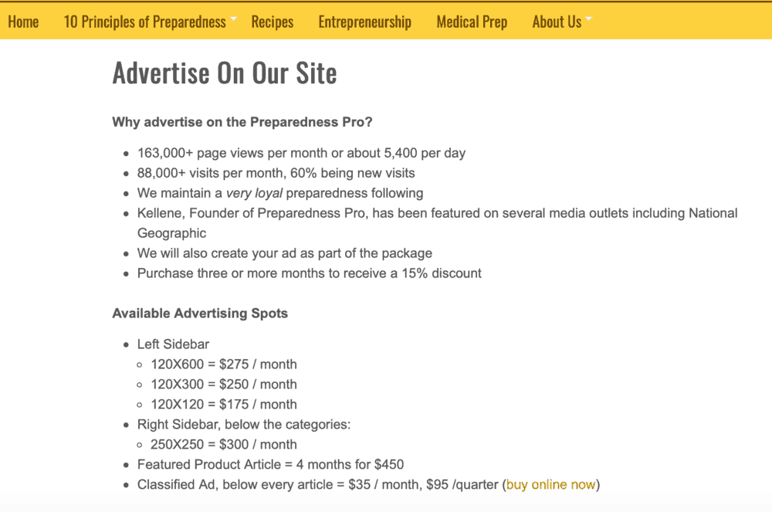Go to the Medical Prep page
Image resolution: width=772 pixels, height=512 pixels.
[472, 22]
